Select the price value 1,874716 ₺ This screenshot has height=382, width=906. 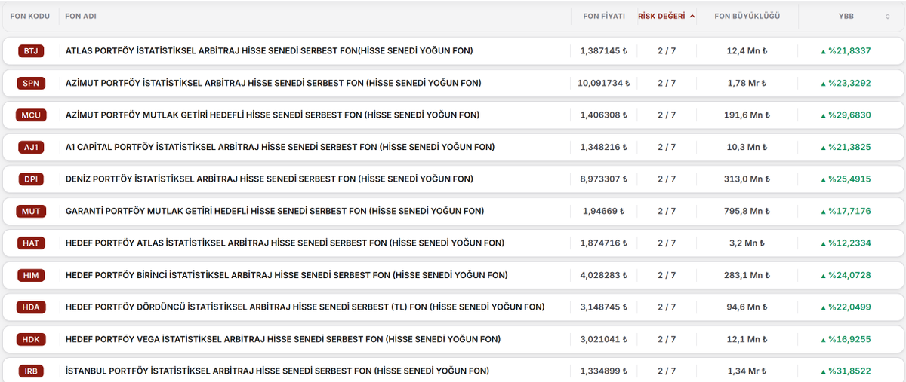(604, 243)
